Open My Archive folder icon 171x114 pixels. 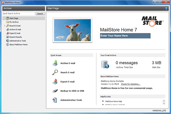pyautogui.click(x=7, y=22)
